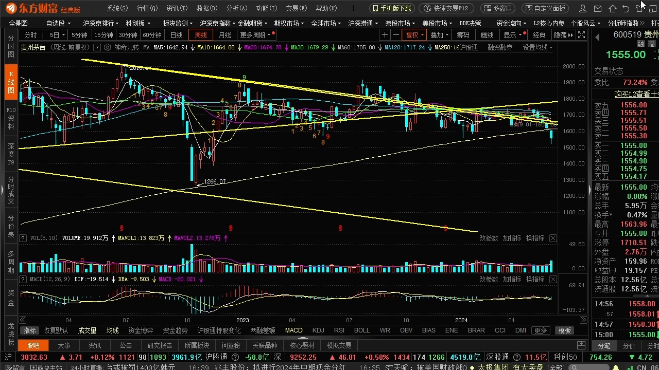Open 交易(T) menu
The image size is (659, 370).
pos(296,8)
